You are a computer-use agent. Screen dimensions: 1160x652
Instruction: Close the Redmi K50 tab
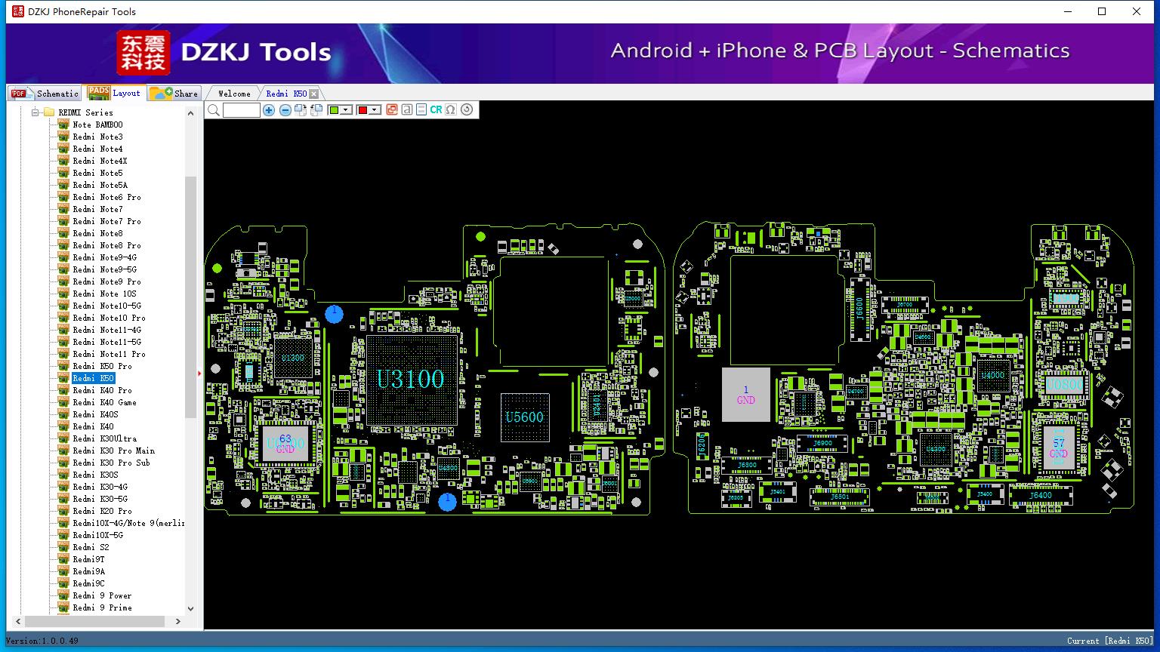pyautogui.click(x=313, y=94)
